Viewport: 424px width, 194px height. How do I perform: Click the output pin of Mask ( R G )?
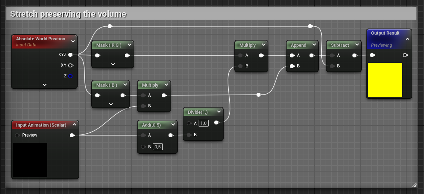[x=127, y=56]
